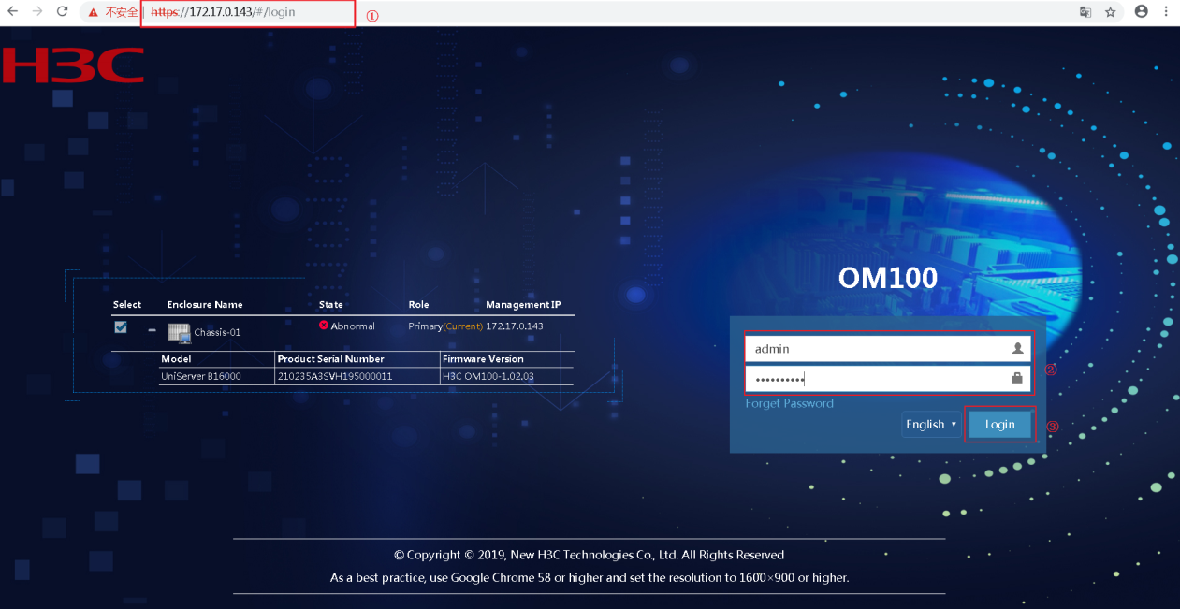Click the red Abnormal state icon
Viewport: 1180px width, 609px height.
(x=324, y=326)
